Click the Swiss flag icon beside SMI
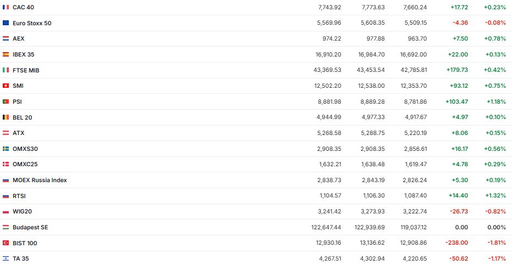512x265 pixels. coord(6,86)
